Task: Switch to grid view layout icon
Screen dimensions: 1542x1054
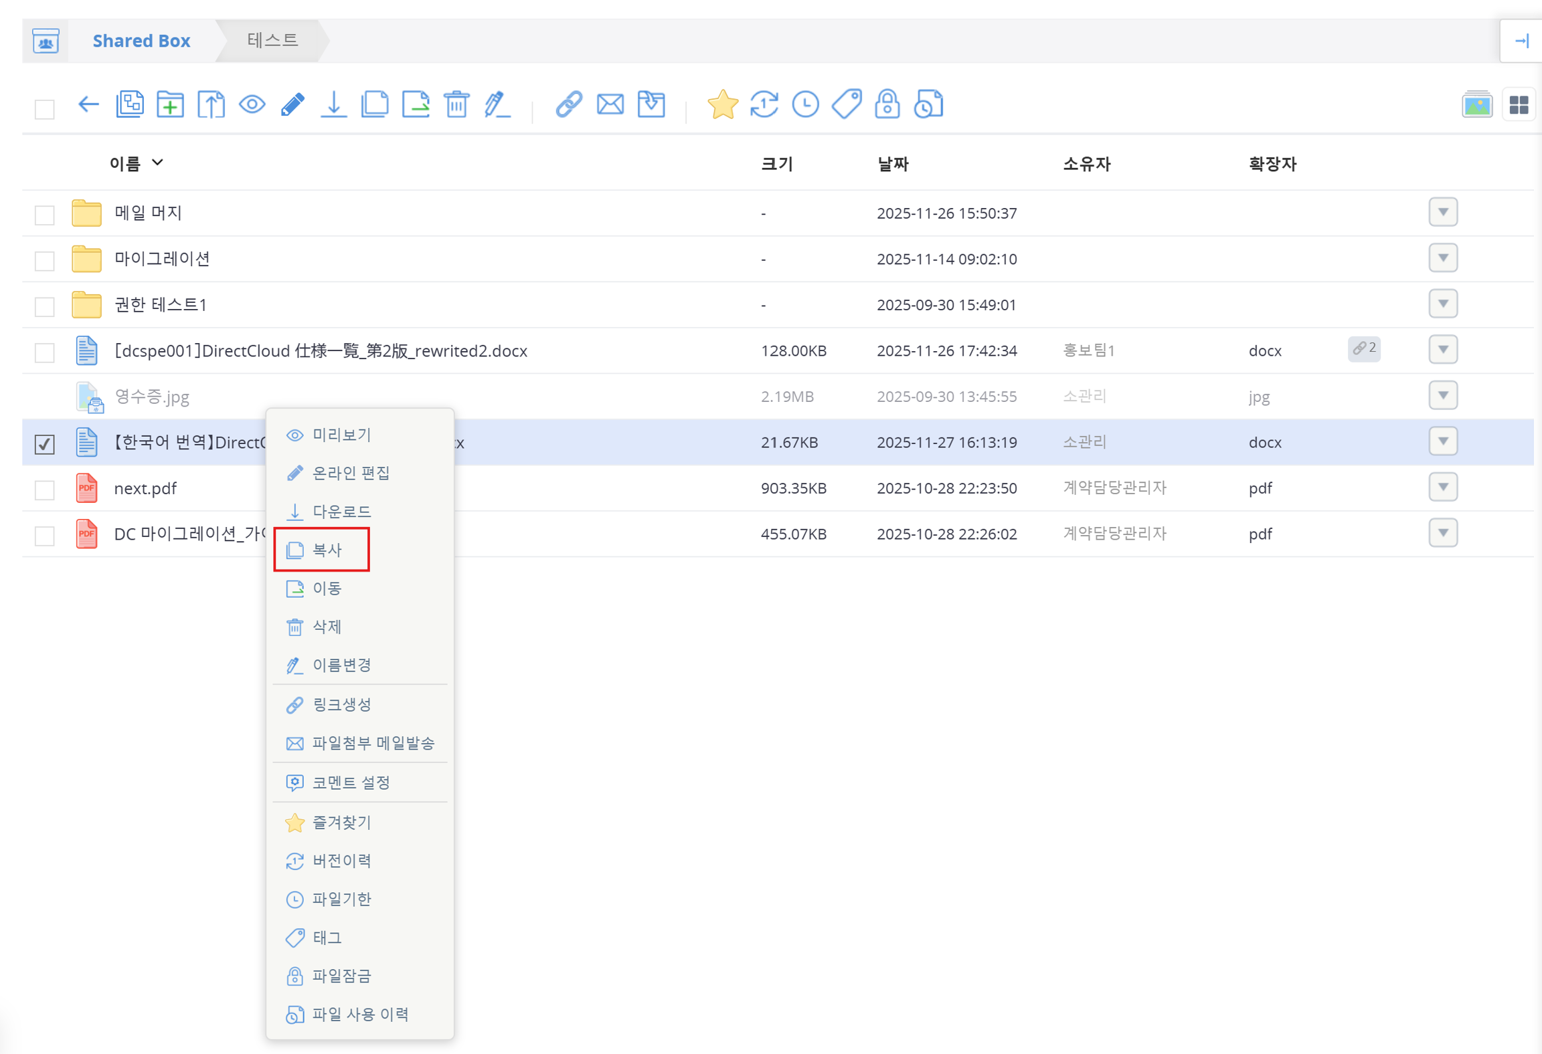Action: pyautogui.click(x=1519, y=105)
